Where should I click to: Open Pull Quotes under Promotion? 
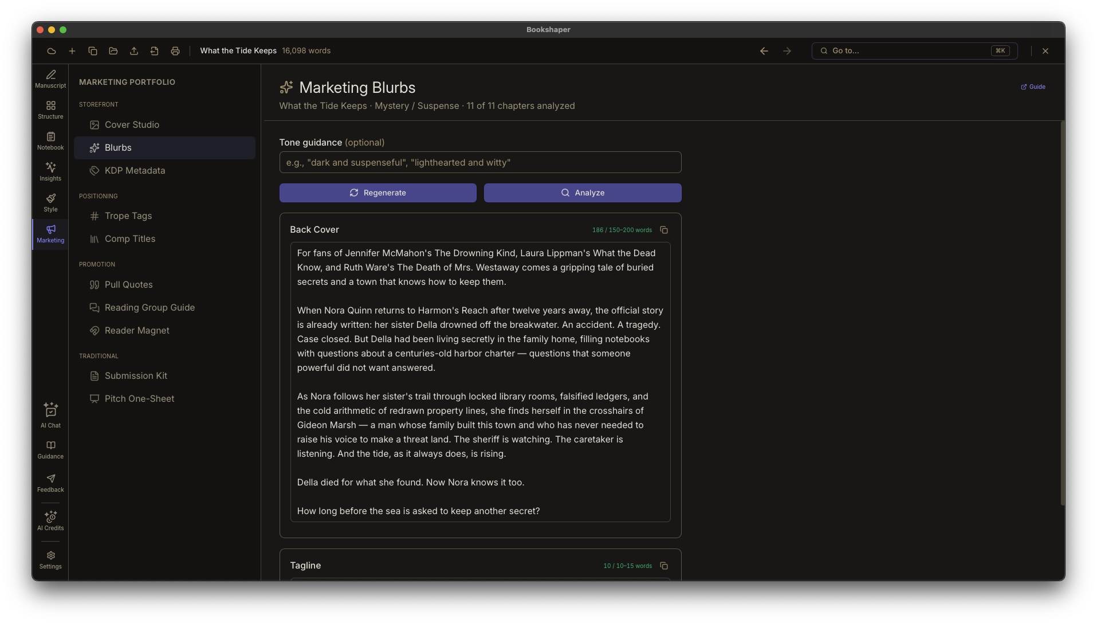[164, 285]
